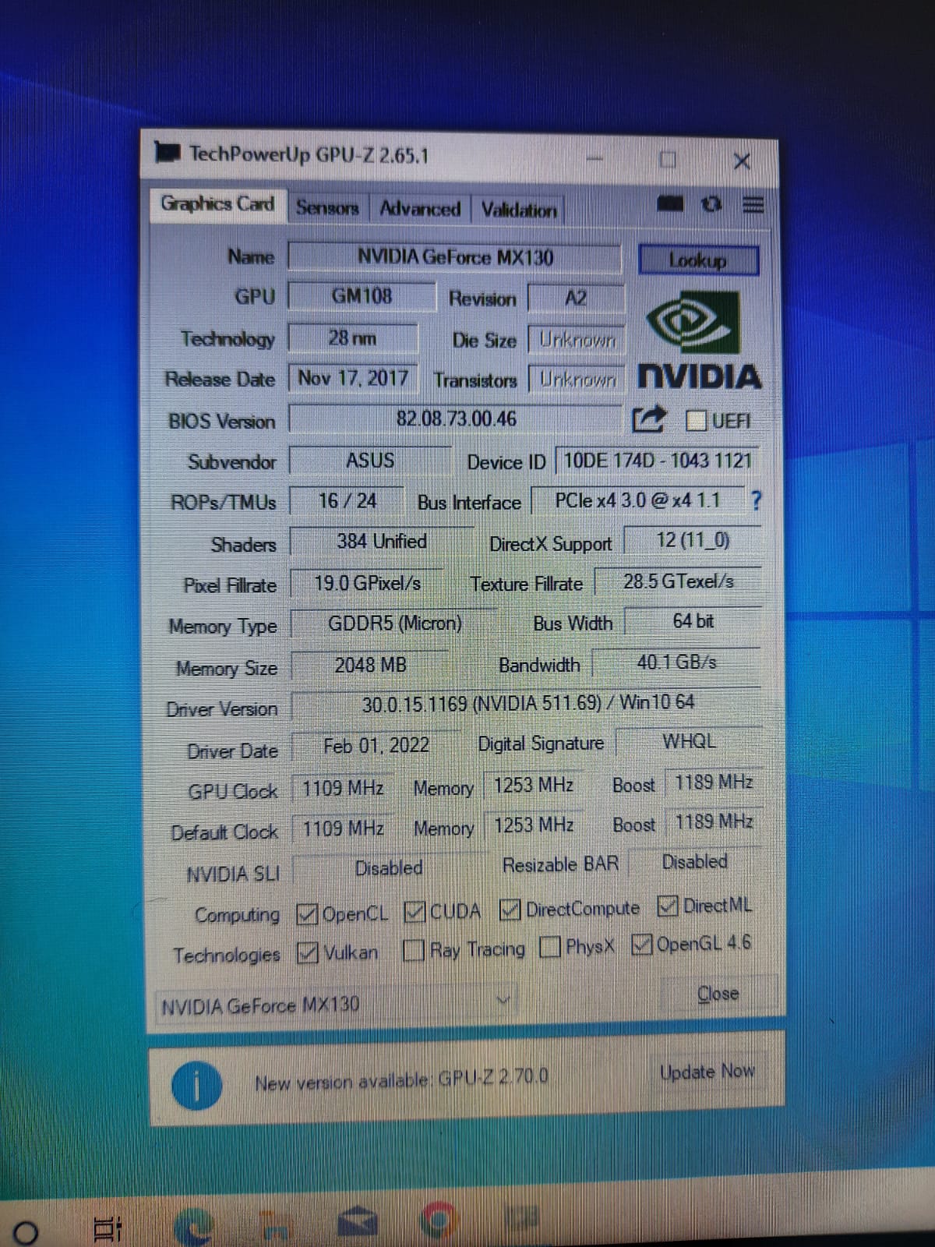The width and height of the screenshot is (935, 1247).
Task: Click the Digital Signature value WHQL
Action: pyautogui.click(x=689, y=741)
